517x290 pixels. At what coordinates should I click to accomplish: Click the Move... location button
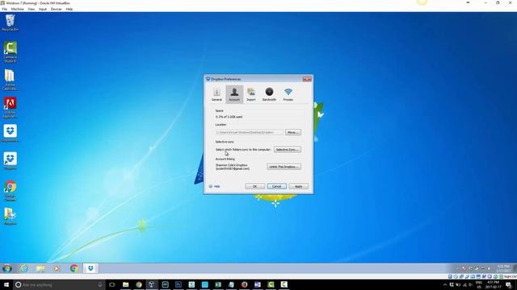[x=292, y=132]
